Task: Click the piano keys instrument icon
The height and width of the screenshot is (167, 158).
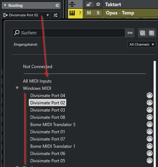Action: point(72,13)
